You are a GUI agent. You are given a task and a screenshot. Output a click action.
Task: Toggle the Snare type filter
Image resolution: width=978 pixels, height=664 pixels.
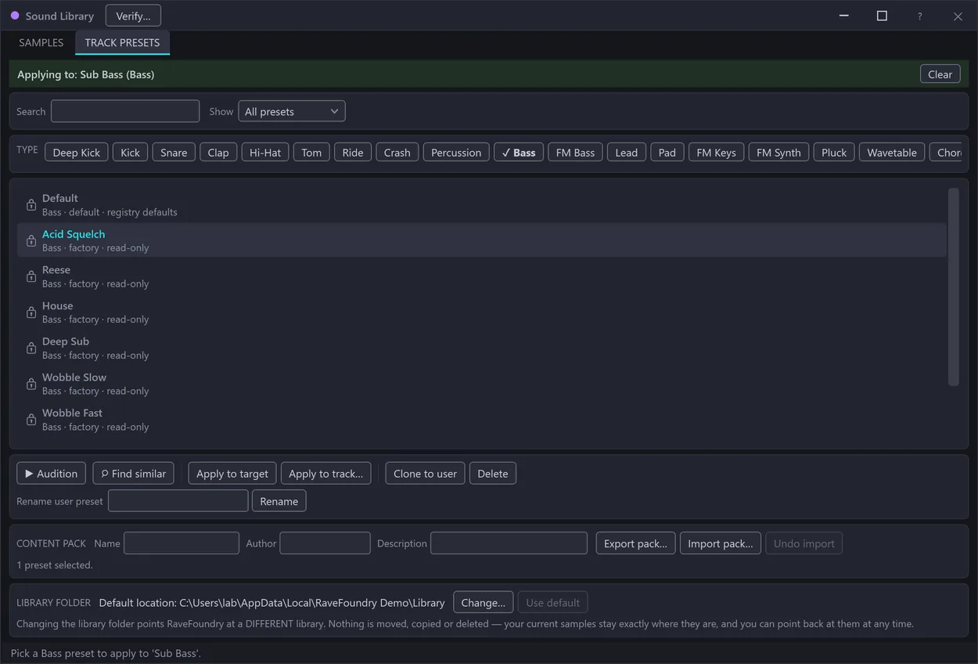click(x=174, y=152)
